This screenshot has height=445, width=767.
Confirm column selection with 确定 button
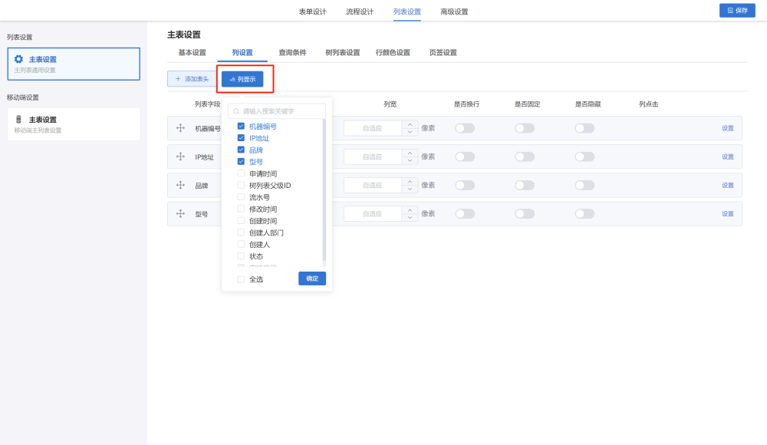click(x=312, y=279)
